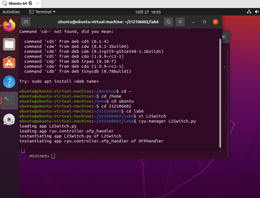Close the Ubuntu 64 位 VM tab

point(38,3)
